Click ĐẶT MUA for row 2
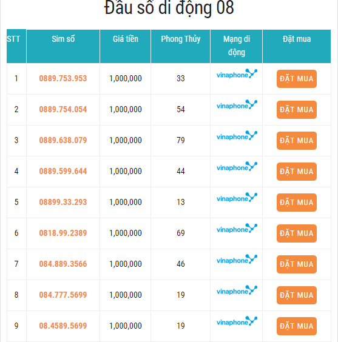This screenshot has width=338, height=342. 297,110
